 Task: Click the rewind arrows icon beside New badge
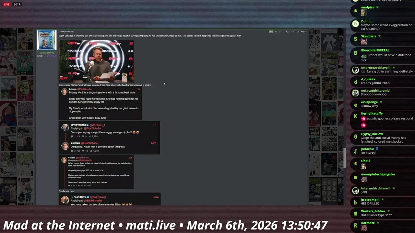point(276,32)
